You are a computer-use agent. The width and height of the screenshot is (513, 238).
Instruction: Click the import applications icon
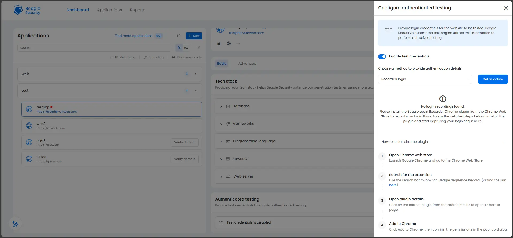coord(179,36)
